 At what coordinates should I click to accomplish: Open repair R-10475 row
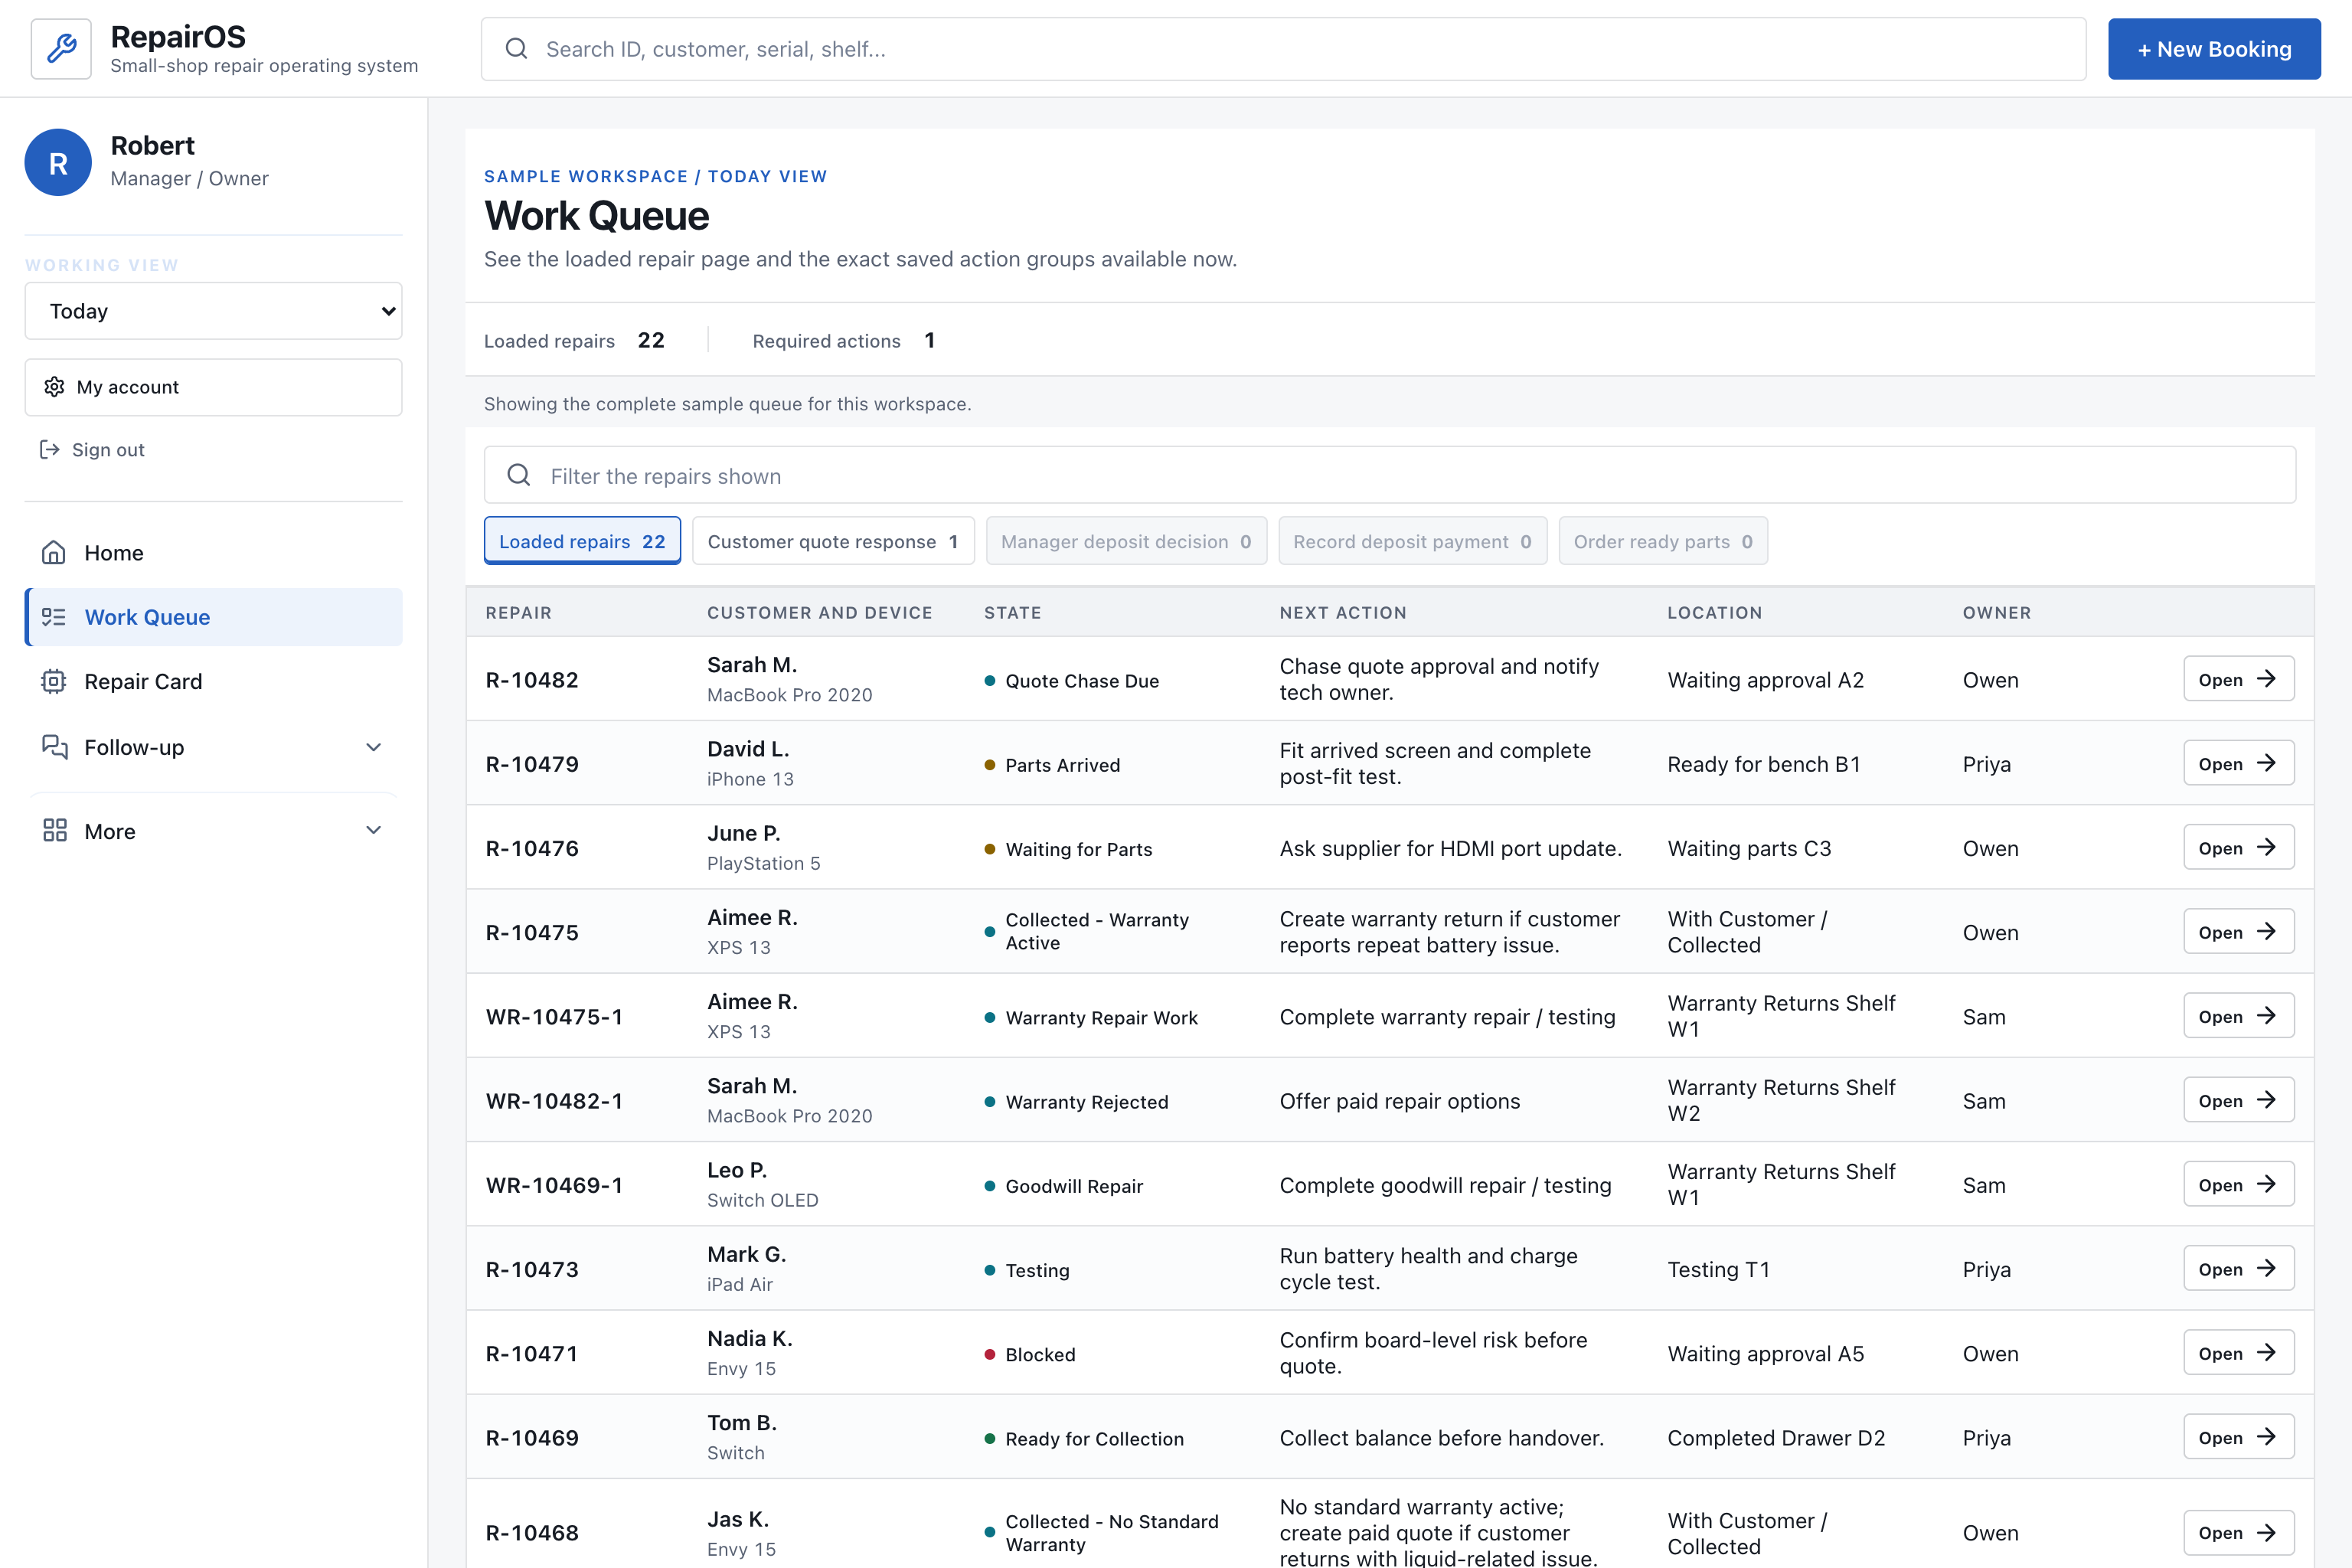coord(2238,931)
